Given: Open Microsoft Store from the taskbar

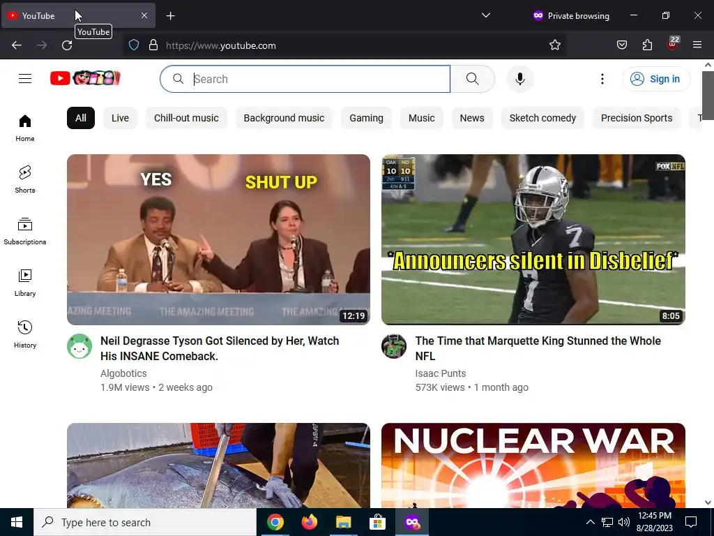Looking at the screenshot, I should tap(377, 522).
